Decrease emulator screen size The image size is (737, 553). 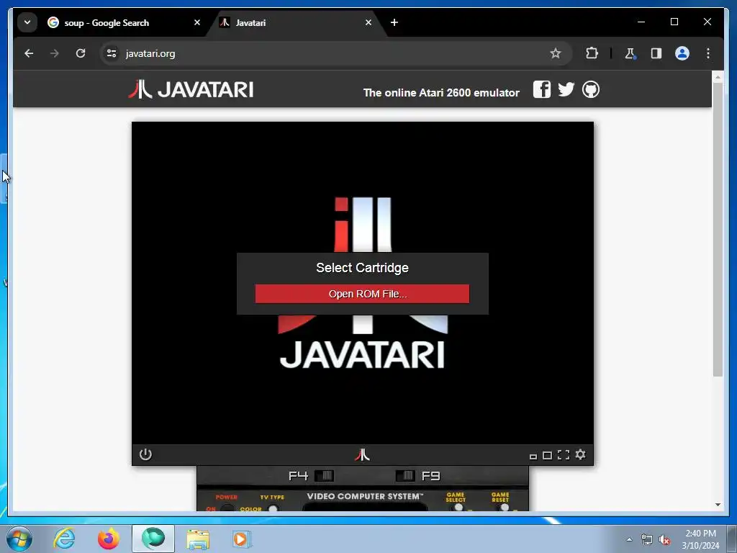click(533, 456)
